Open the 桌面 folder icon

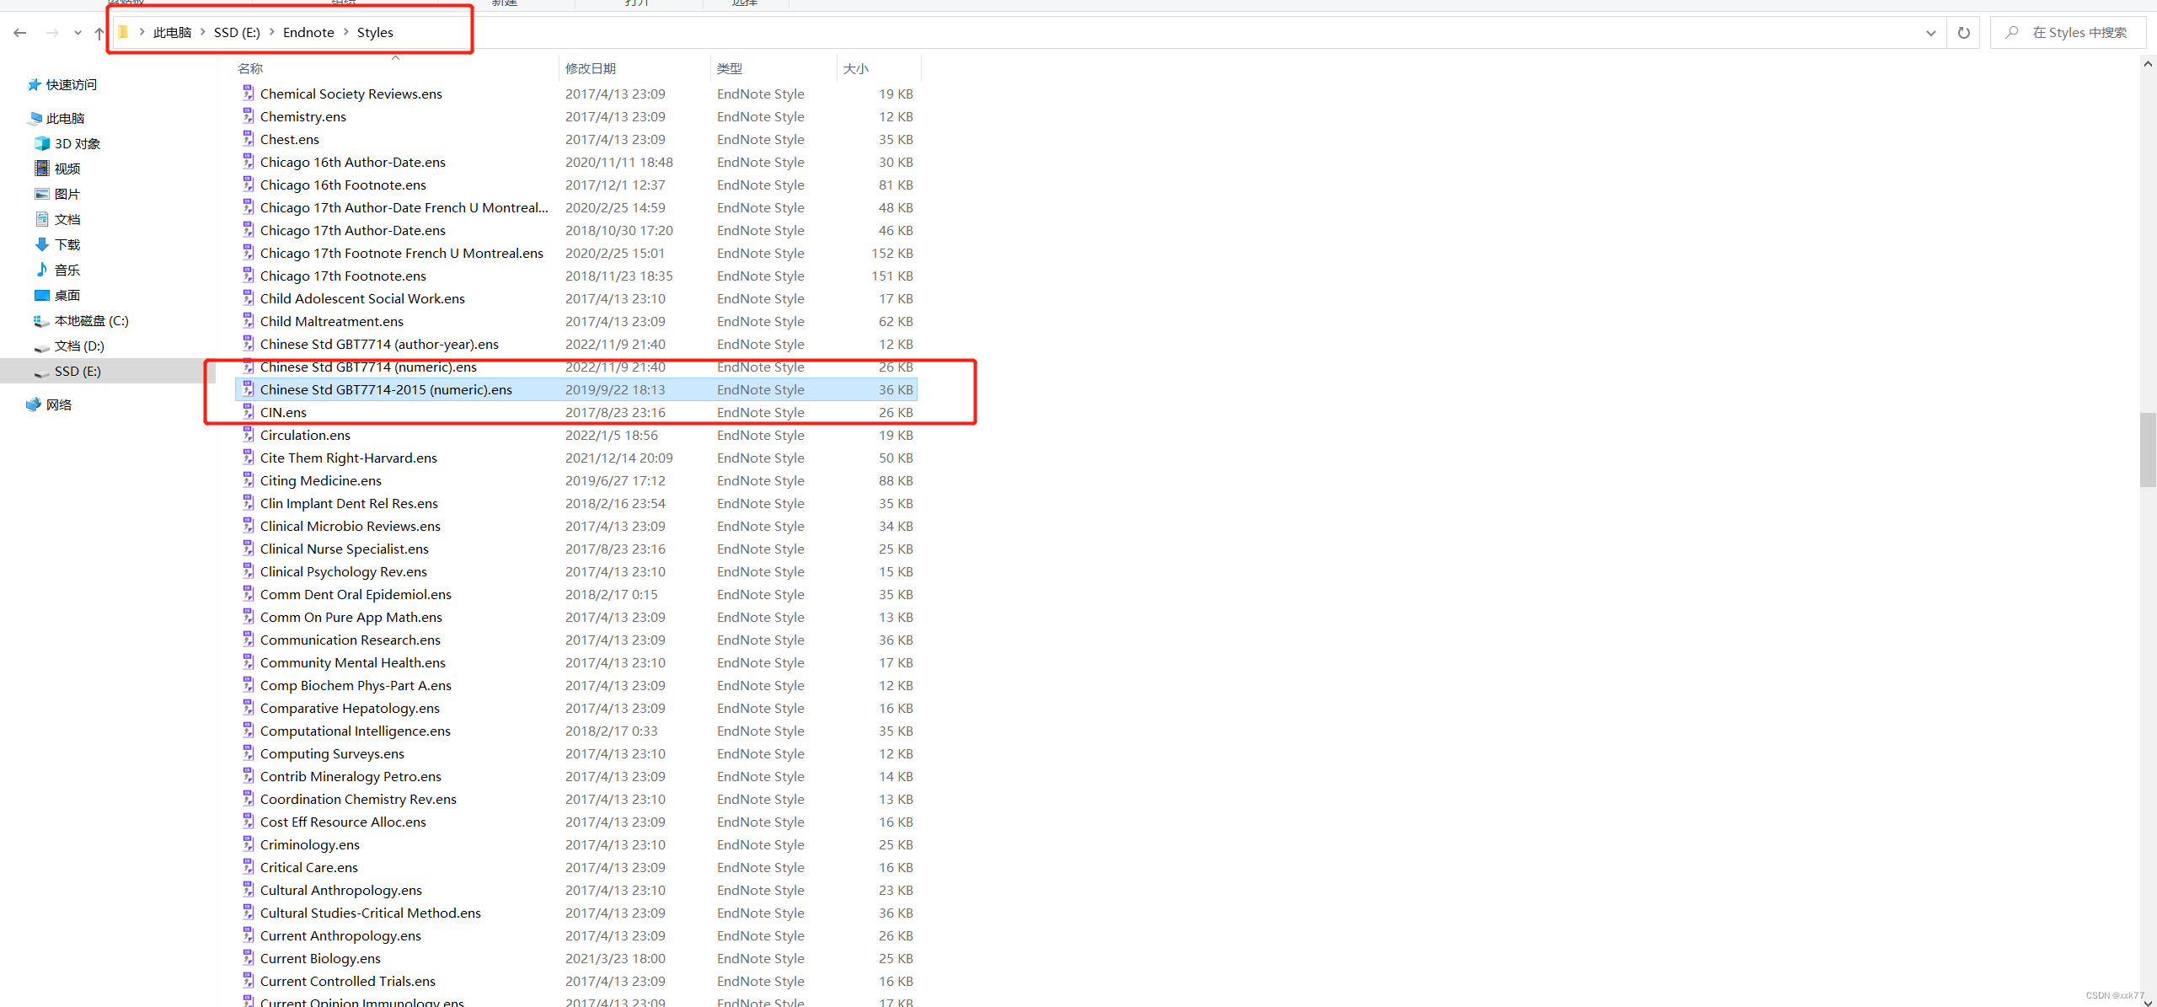(41, 296)
